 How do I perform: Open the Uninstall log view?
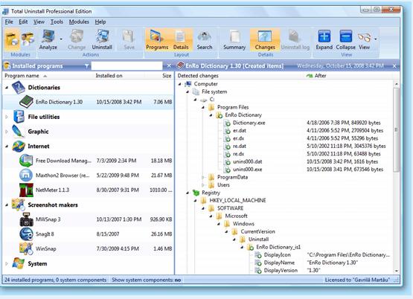coord(295,39)
